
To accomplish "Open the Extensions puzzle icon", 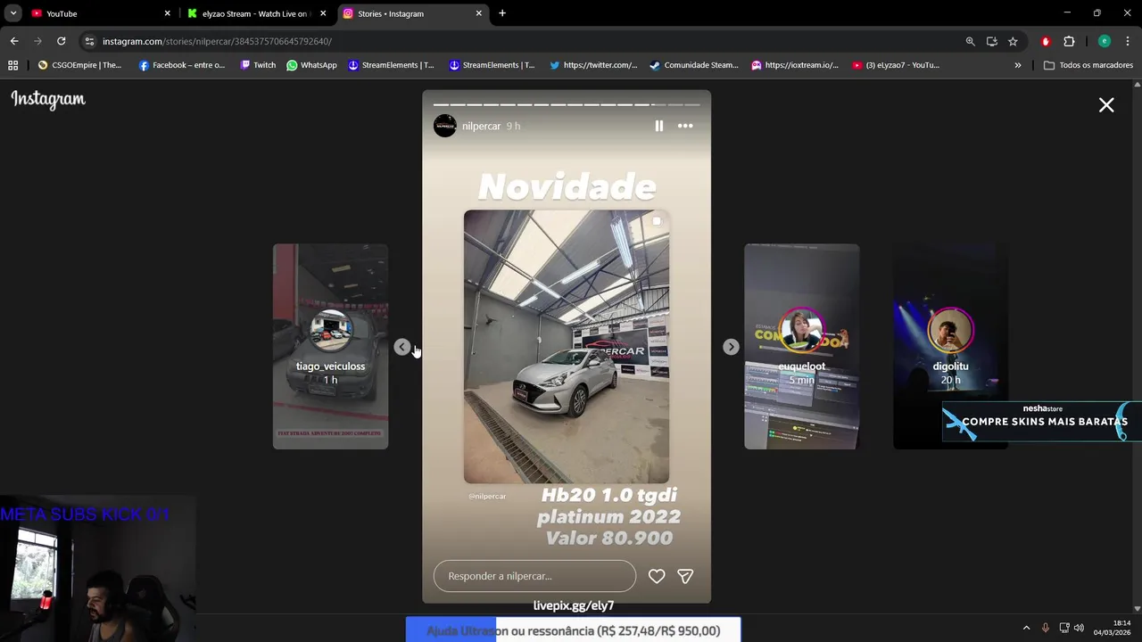I will pos(1069,41).
